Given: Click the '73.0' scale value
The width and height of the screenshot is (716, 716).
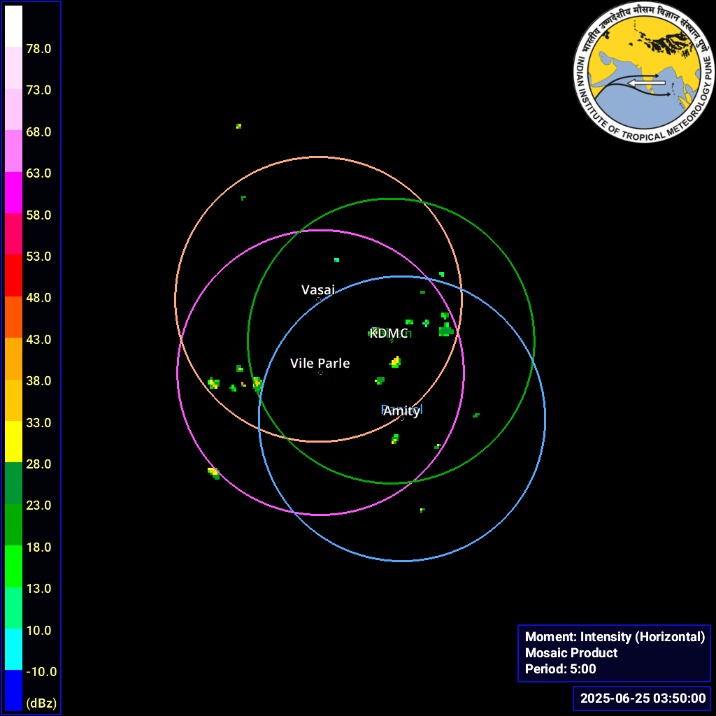Looking at the screenshot, I should pos(38,90).
